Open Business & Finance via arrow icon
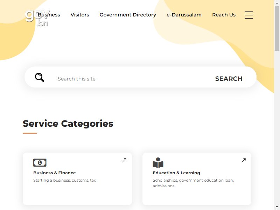 click(124, 160)
